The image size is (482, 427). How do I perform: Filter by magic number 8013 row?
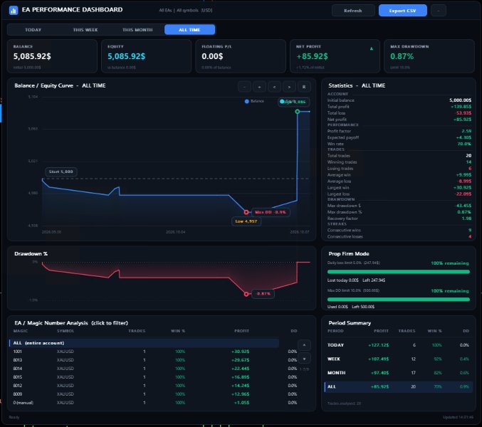point(154,360)
